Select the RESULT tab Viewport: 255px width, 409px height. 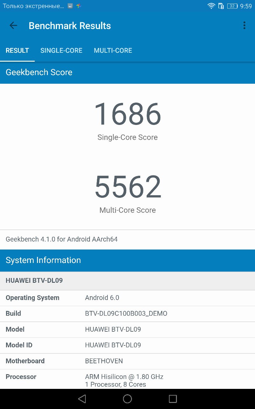pos(17,50)
